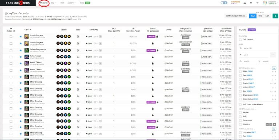
Task: Click the Max CP input field
Action: 267,61
